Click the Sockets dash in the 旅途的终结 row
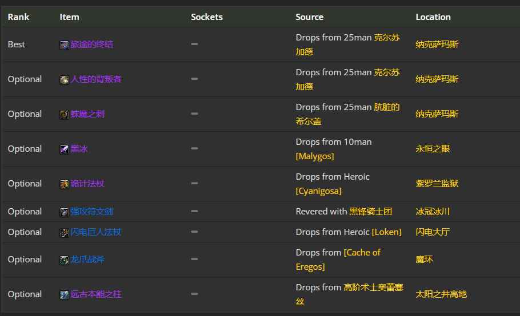Image resolution: width=520 pixels, height=316 pixels. [x=195, y=44]
